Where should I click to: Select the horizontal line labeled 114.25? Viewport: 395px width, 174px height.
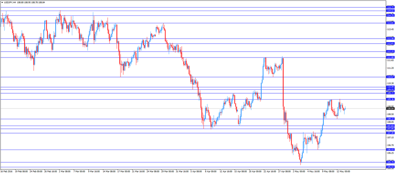[x=193, y=16]
